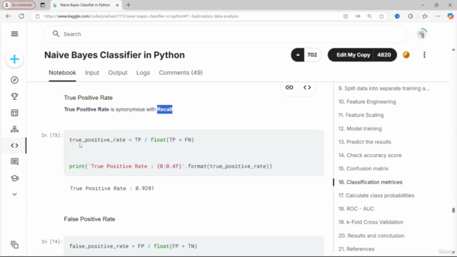This screenshot has height=257, width=457.
Task: Go to 18. ROC - AUC
Action: click(356, 209)
